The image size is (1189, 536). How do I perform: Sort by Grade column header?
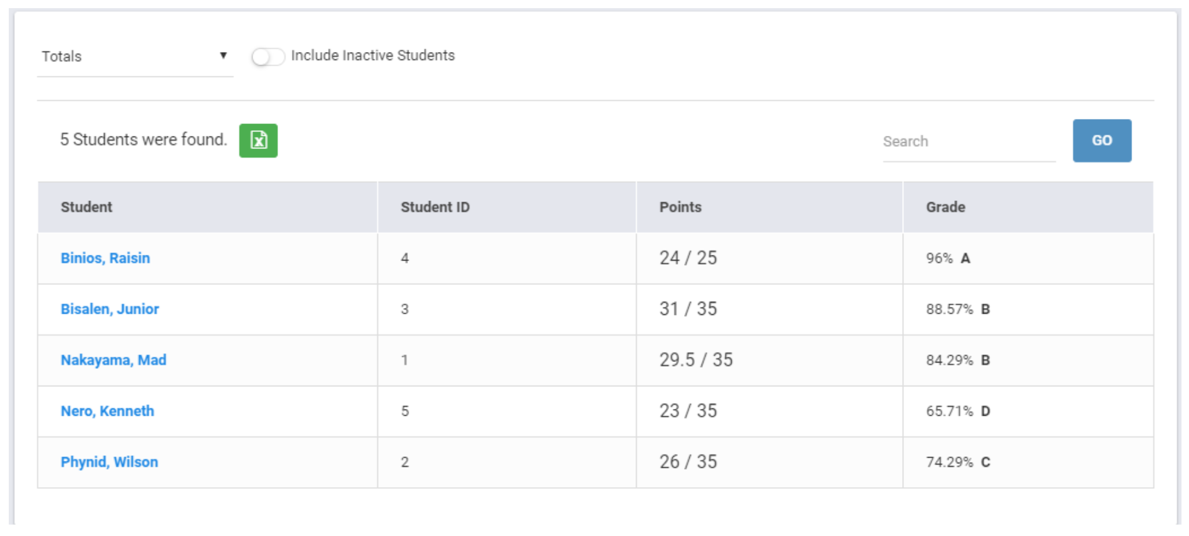tap(945, 207)
